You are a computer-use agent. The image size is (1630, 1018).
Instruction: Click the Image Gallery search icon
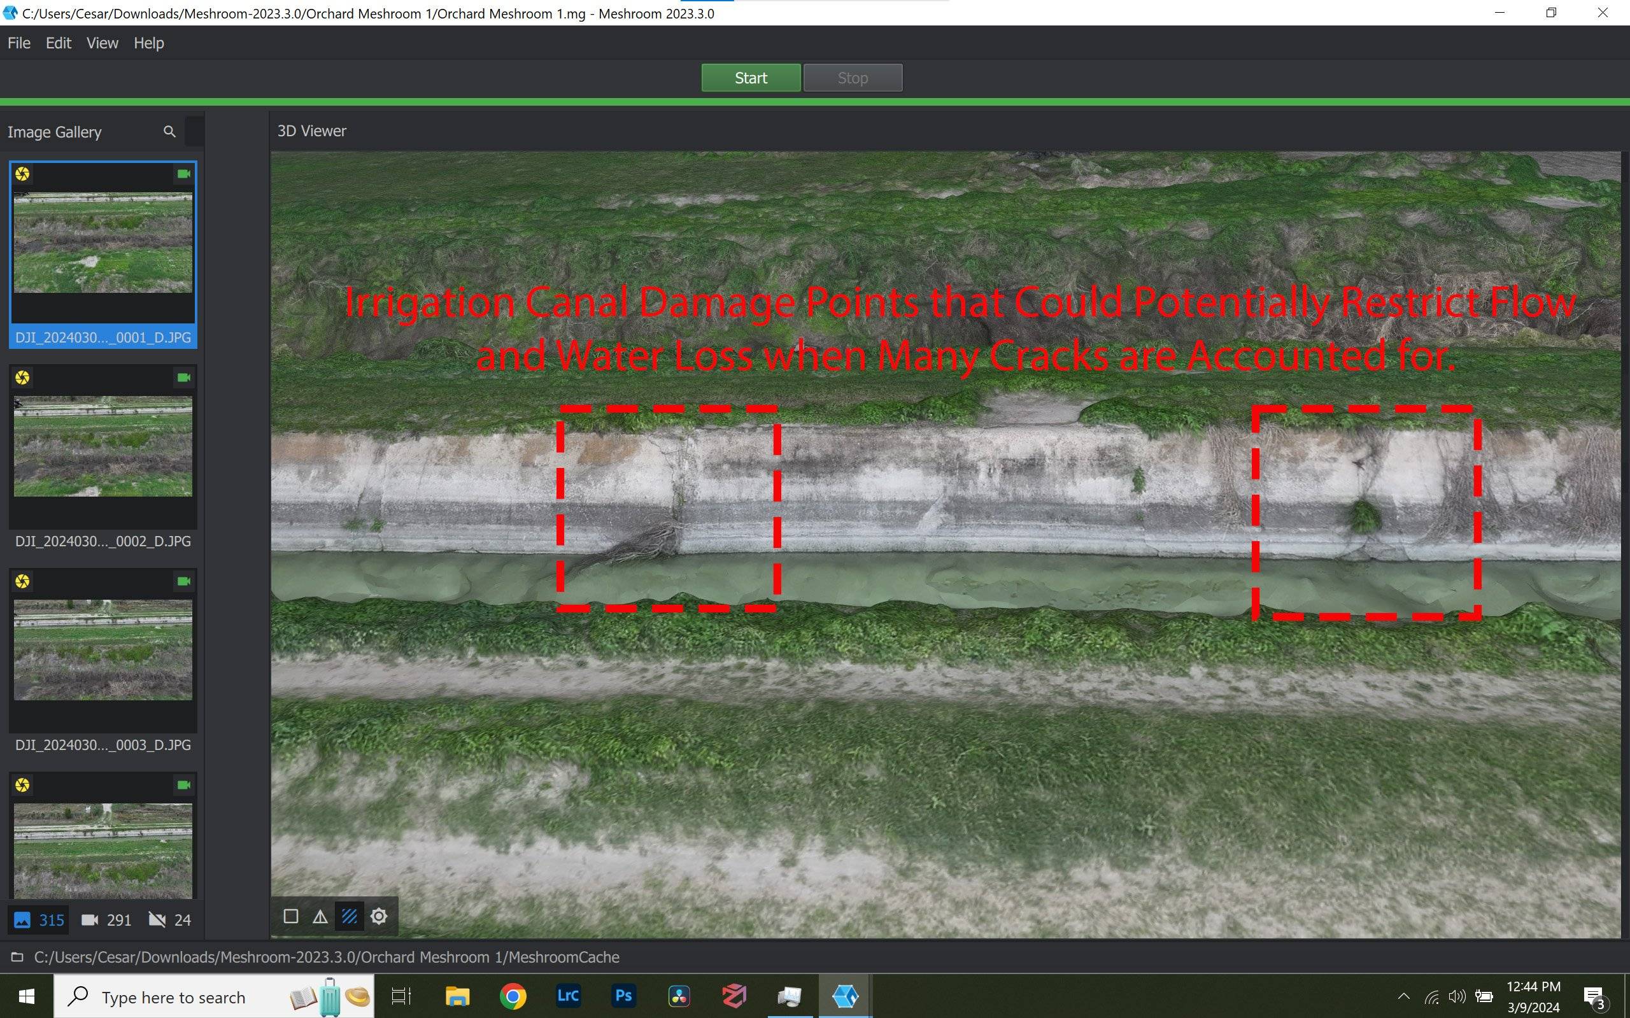169,132
